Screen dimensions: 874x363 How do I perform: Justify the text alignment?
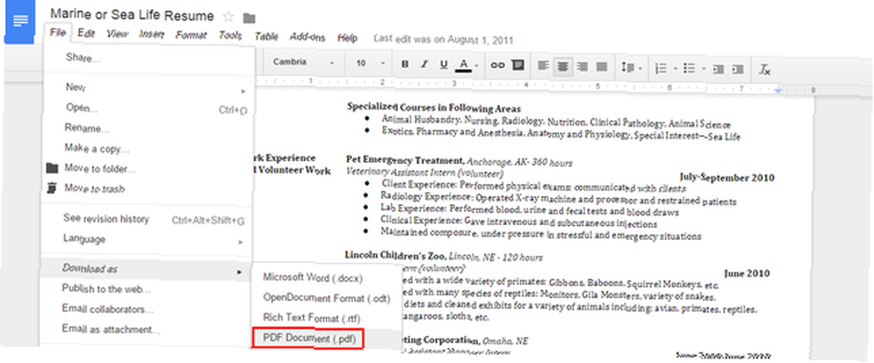[602, 67]
